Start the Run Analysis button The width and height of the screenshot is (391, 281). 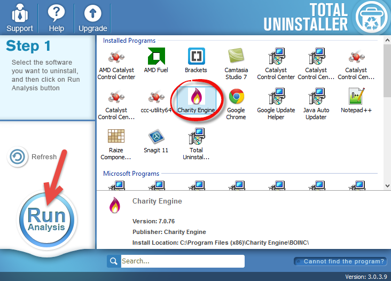(x=46, y=220)
